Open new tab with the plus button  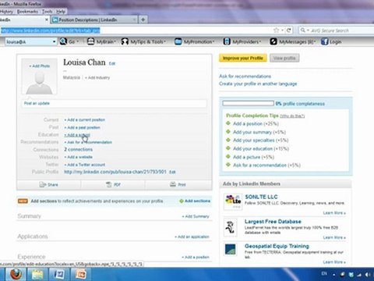click(143, 20)
